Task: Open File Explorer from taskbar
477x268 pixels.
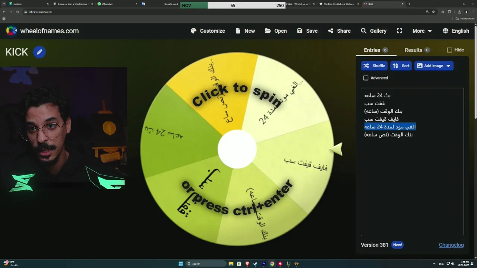Action: point(231,264)
